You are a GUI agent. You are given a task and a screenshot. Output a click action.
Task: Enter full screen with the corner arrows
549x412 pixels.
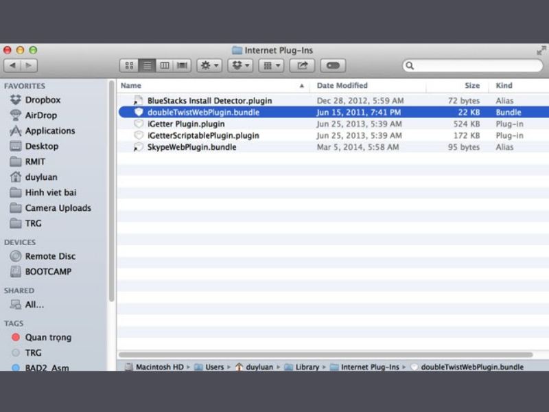click(x=541, y=50)
